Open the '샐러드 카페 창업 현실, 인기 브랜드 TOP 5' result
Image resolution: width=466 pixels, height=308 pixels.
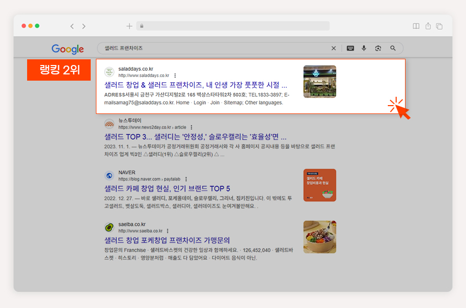click(167, 189)
